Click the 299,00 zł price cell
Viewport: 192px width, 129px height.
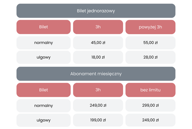pyautogui.click(x=150, y=106)
